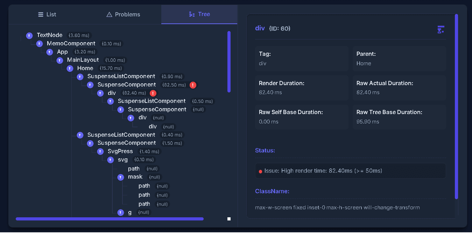Click the red alert icon on SuspenseComponent (82.50 ms)
The image size is (472, 233).
click(193, 85)
